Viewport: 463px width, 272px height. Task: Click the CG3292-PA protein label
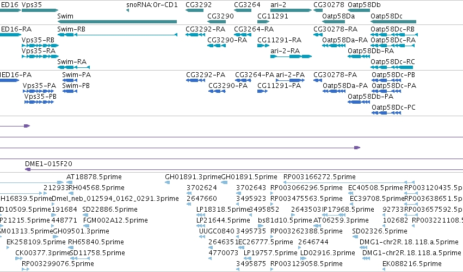coord(206,75)
